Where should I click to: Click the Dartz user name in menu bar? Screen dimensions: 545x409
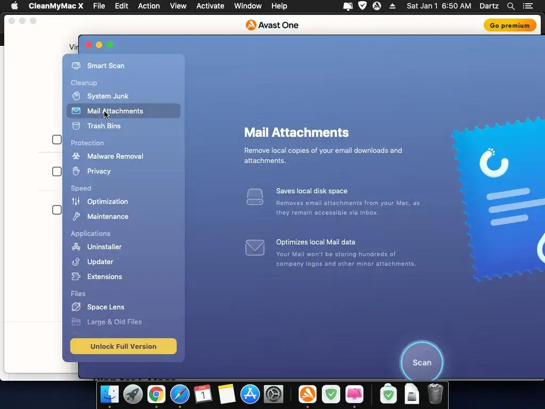tap(489, 6)
